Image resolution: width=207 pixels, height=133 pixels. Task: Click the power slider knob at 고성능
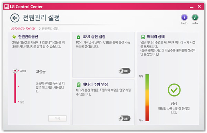(x=15, y=71)
